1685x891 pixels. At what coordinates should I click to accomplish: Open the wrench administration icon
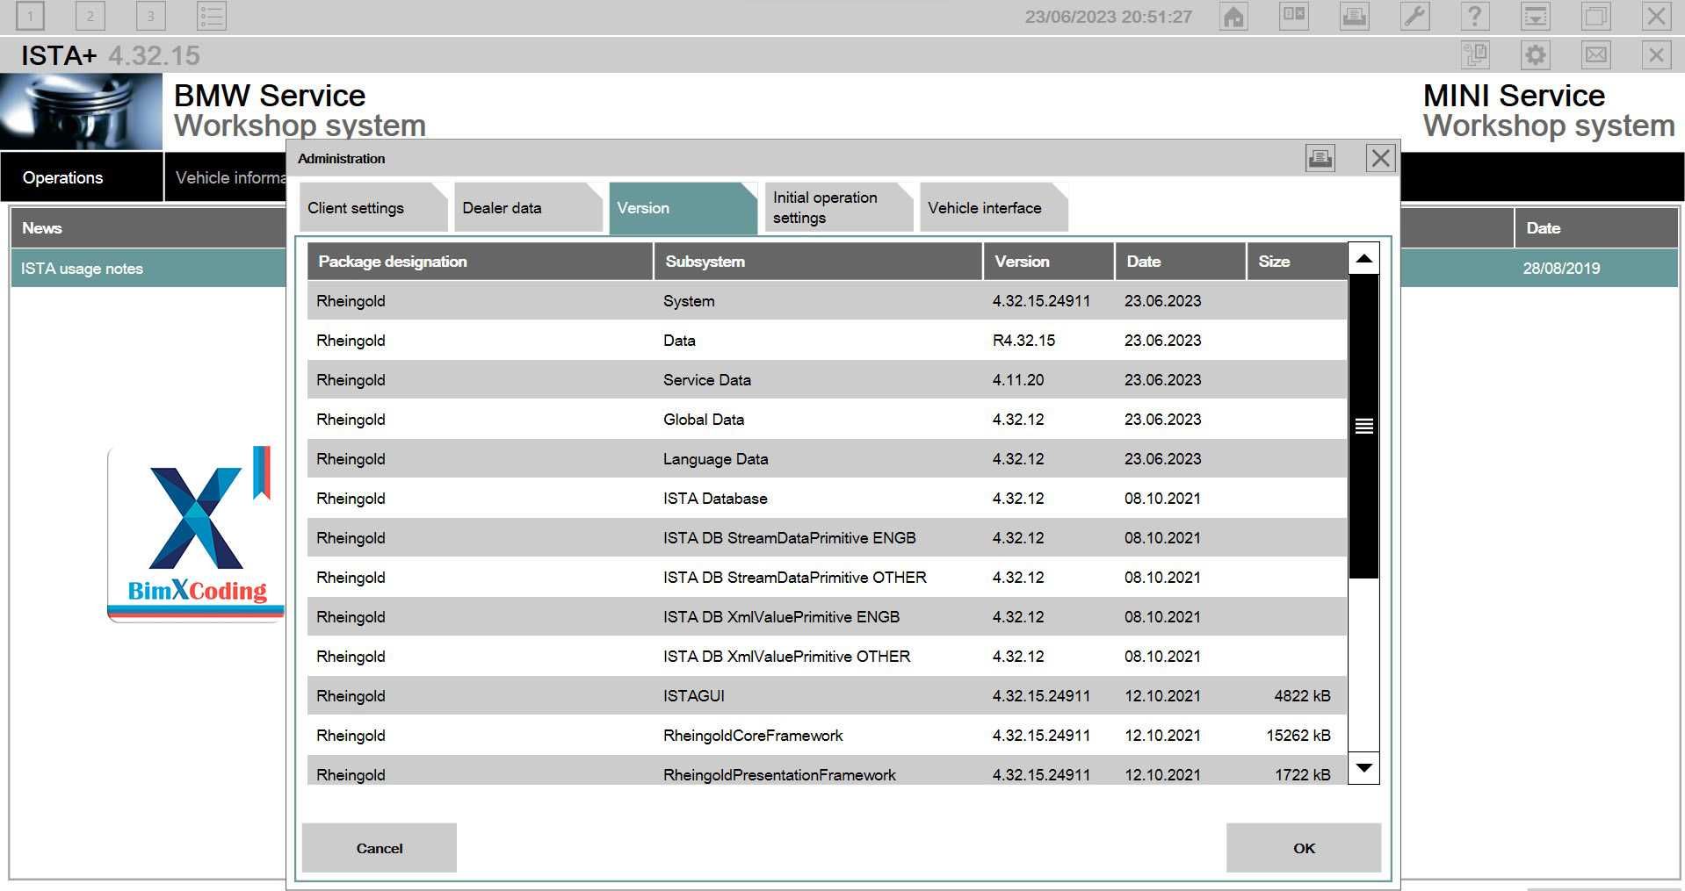coord(1414,16)
